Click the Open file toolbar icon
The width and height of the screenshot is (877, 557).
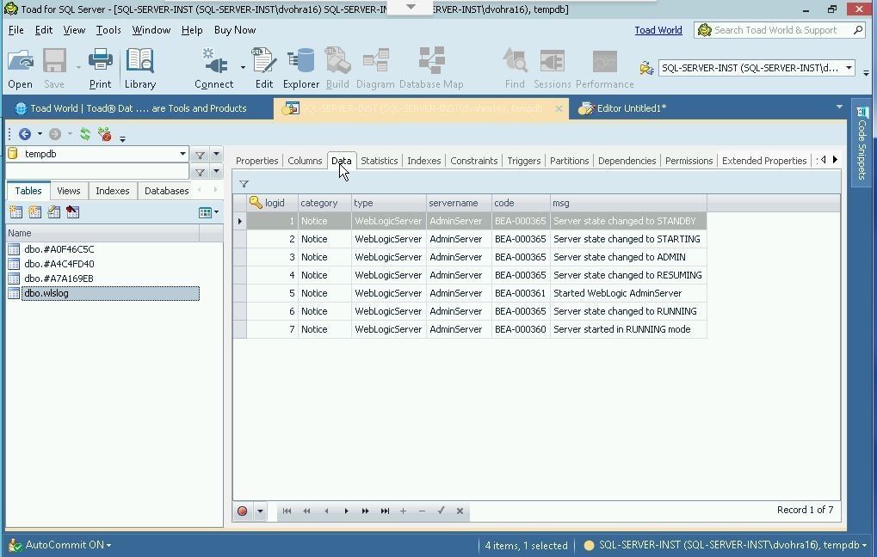point(20,68)
